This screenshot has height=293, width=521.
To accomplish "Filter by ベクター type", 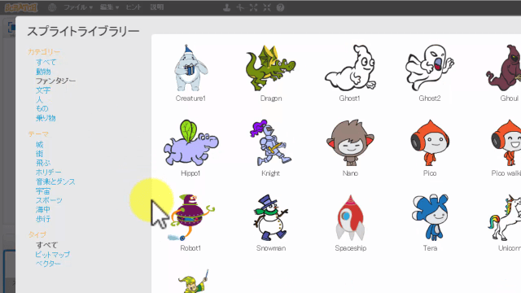I will pos(48,264).
